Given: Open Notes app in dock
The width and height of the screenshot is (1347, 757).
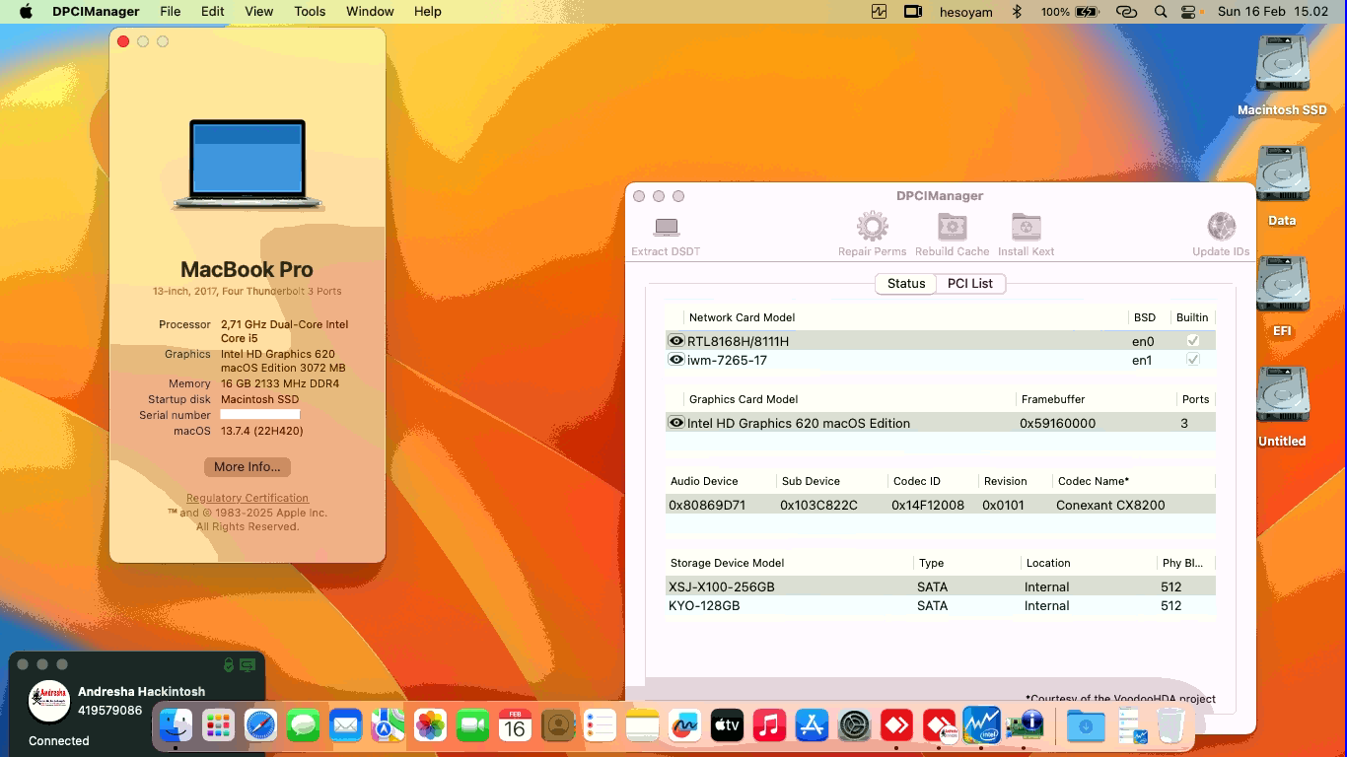Looking at the screenshot, I should click(x=642, y=726).
